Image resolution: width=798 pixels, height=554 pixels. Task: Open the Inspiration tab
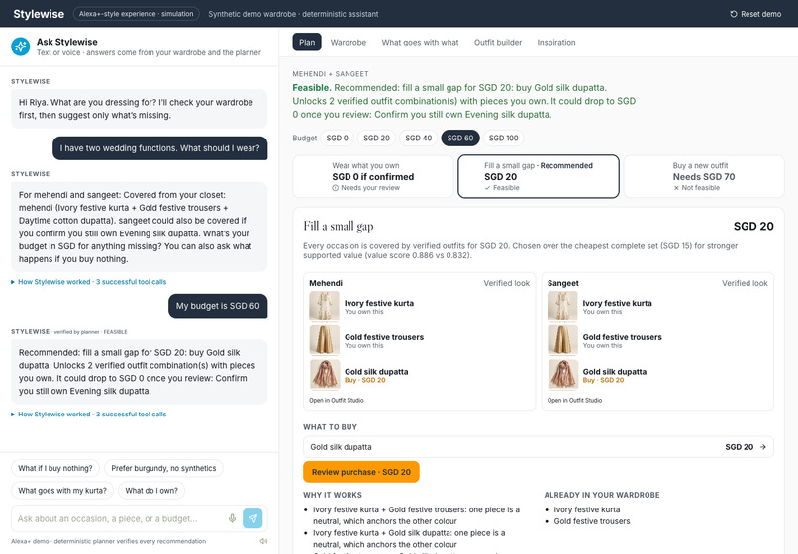pyautogui.click(x=556, y=43)
